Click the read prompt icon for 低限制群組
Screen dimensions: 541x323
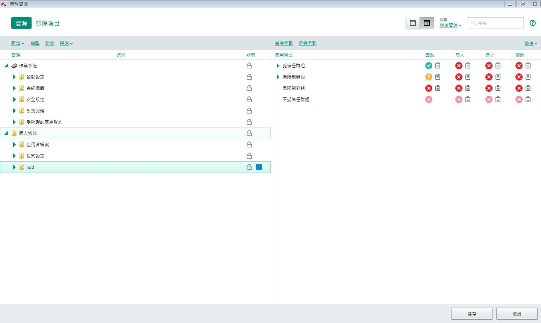(429, 77)
